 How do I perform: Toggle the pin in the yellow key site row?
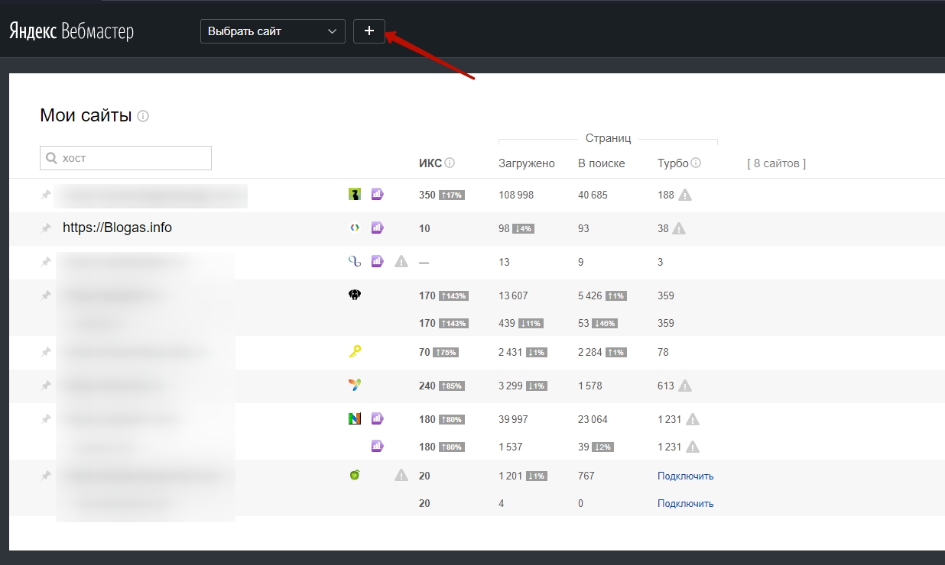point(46,352)
